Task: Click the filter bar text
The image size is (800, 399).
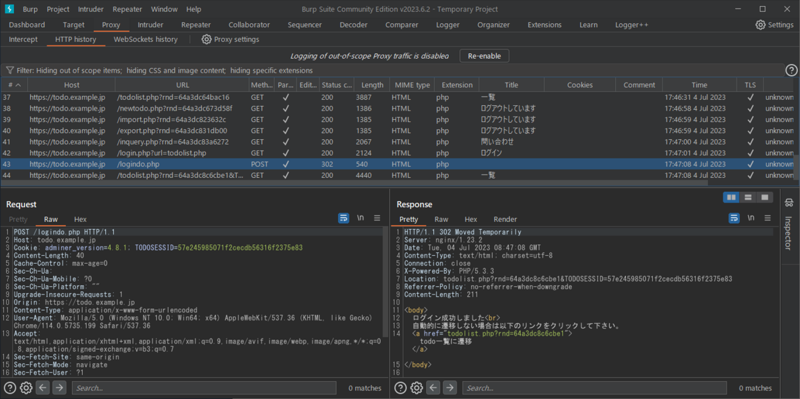Action: [165, 70]
